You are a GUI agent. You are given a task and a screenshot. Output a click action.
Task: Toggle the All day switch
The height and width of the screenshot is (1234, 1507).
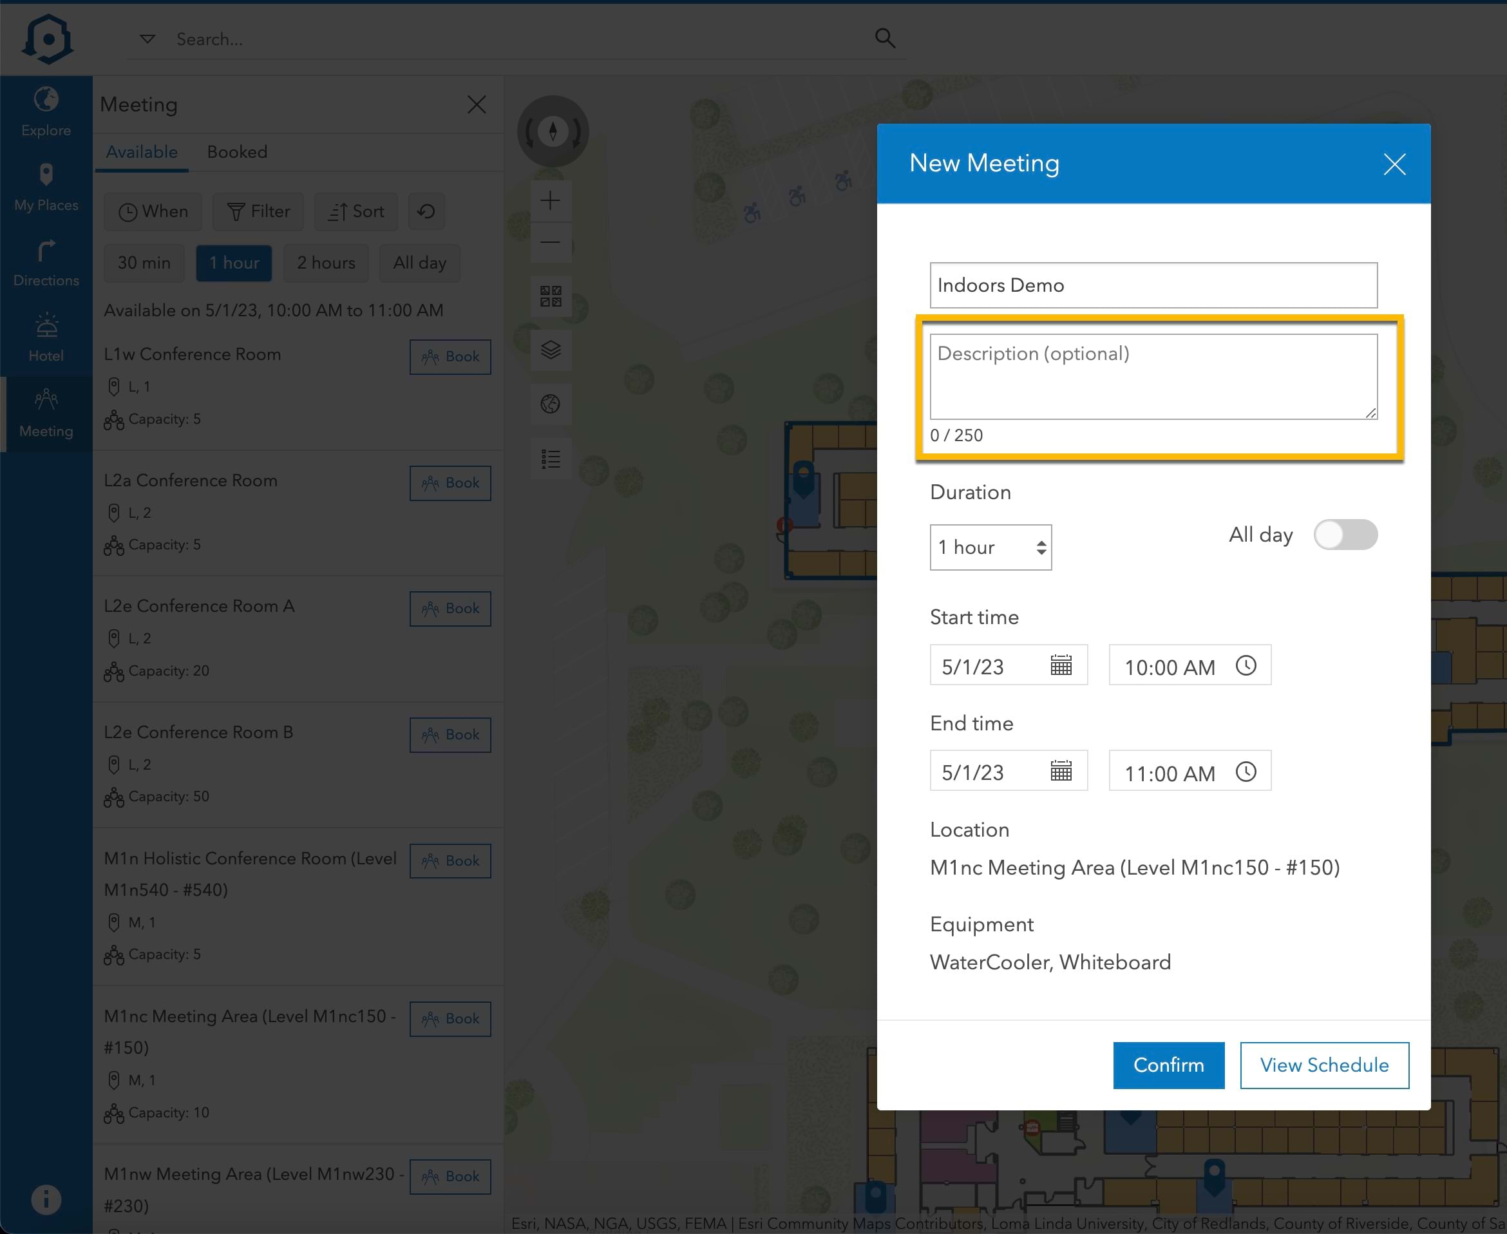1345,535
